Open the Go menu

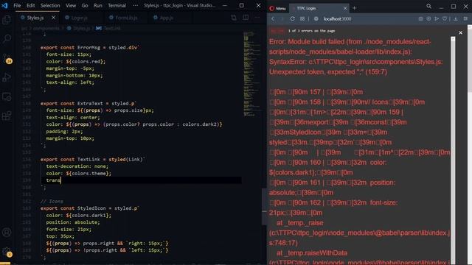point(85,5)
